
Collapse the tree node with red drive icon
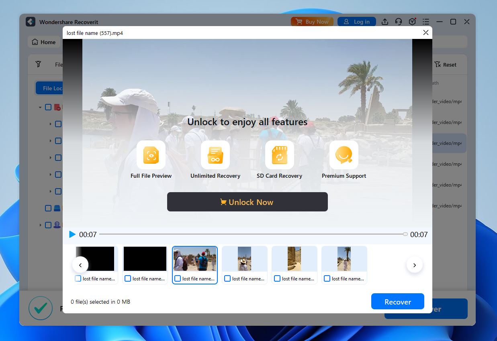point(40,107)
